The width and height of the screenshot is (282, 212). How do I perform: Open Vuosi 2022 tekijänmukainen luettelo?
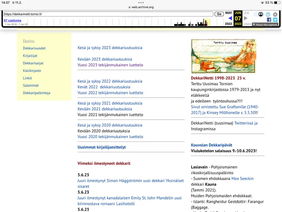click(x=110, y=93)
